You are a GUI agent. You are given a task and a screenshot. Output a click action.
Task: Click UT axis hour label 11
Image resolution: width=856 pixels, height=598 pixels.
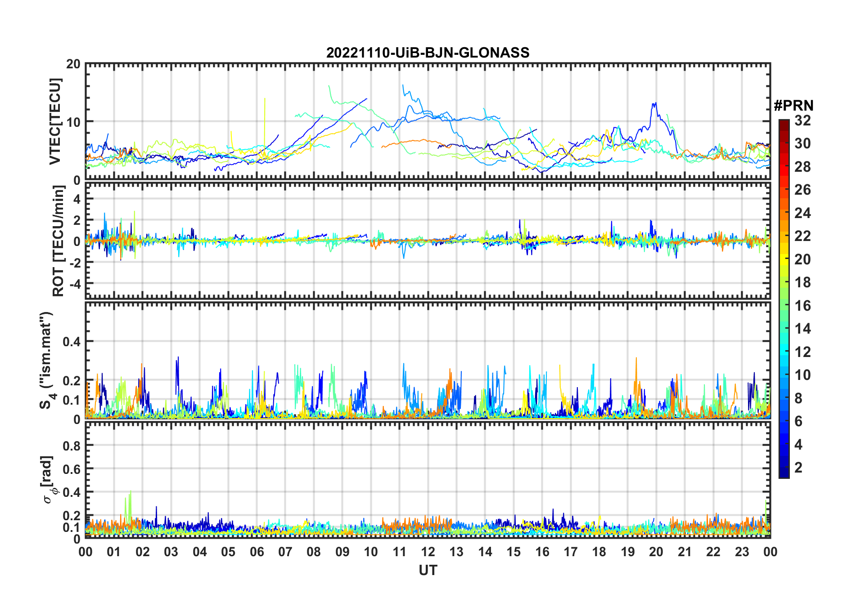400,552
